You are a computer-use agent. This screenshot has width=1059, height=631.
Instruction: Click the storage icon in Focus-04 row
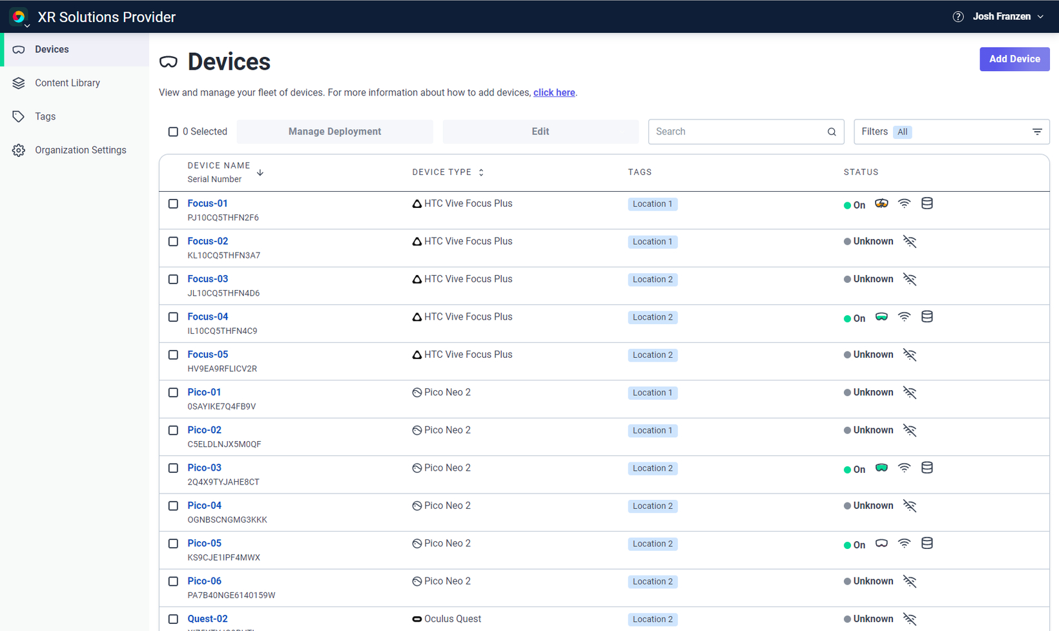tap(927, 316)
